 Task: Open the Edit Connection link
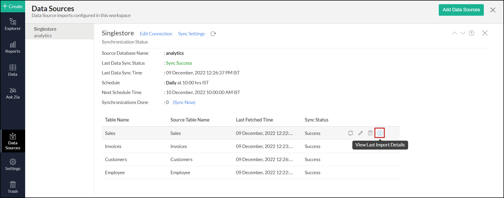pyautogui.click(x=156, y=34)
